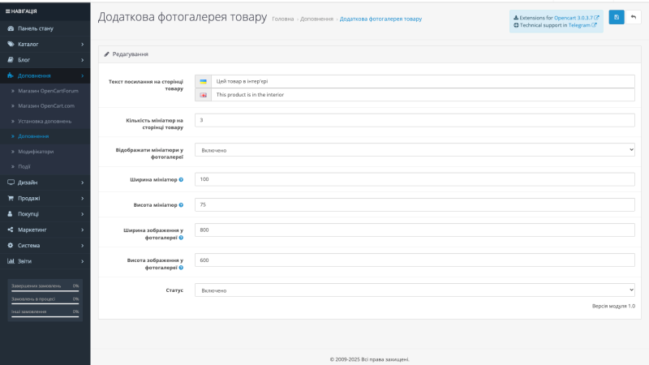
Task: Click the English flag language icon
Action: click(204, 95)
